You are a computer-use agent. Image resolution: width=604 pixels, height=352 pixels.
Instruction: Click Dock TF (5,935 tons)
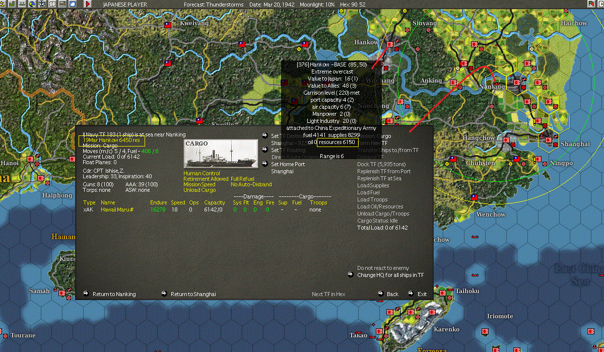click(x=381, y=164)
